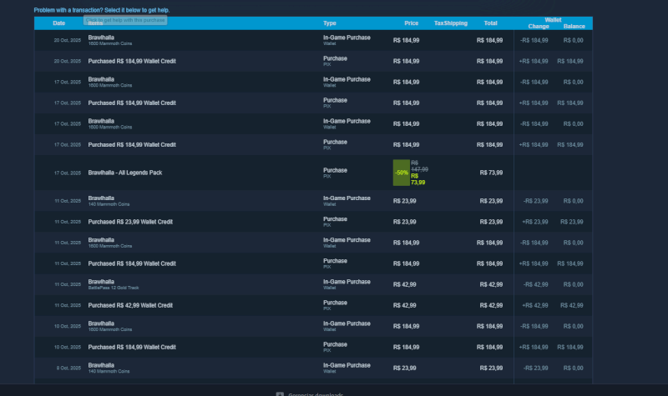Click the Total column header
Image resolution: width=668 pixels, height=396 pixels.
click(x=490, y=23)
